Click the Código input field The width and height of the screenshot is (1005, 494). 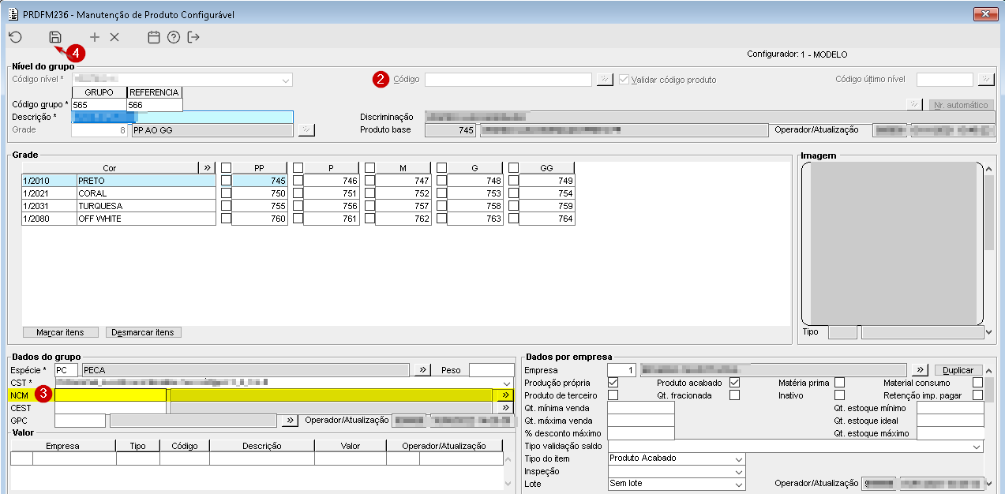(x=508, y=80)
